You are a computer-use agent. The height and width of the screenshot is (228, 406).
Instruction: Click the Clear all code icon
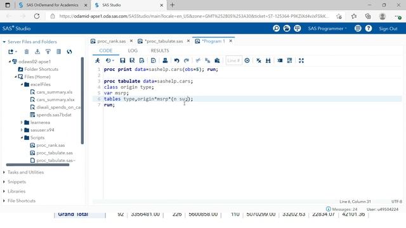point(259,61)
